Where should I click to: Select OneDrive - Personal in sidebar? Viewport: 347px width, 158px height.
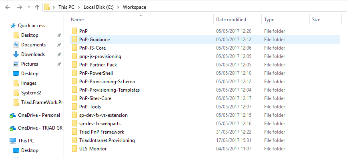tap(39, 115)
